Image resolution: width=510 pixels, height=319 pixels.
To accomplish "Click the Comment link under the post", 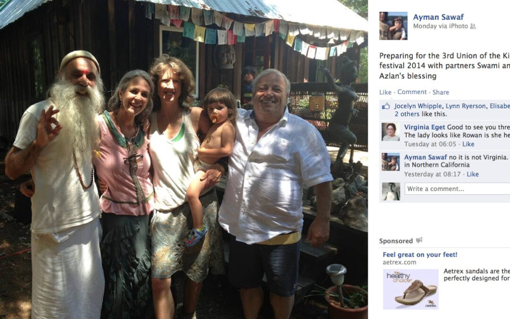I will [412, 92].
